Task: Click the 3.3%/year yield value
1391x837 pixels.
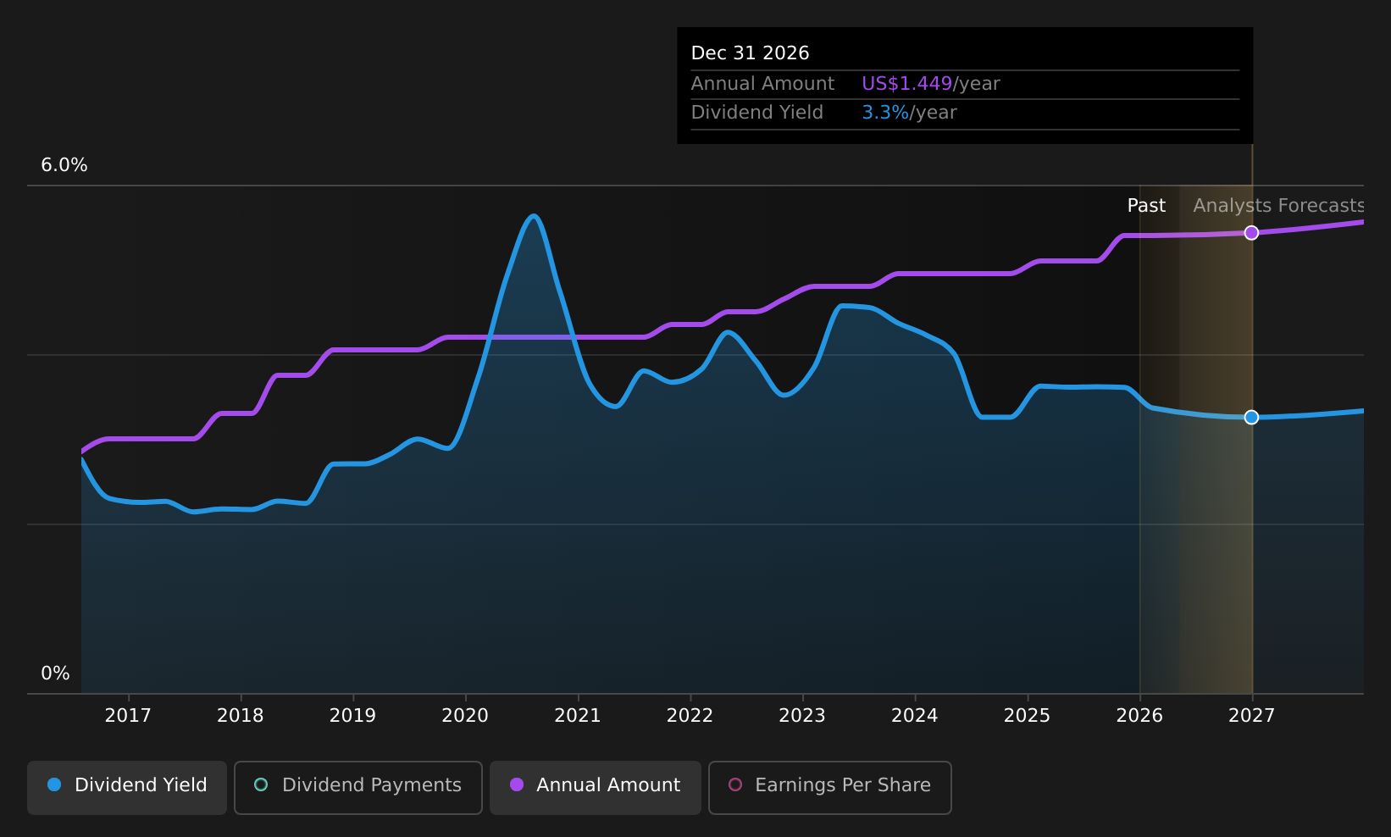Action: point(909,113)
